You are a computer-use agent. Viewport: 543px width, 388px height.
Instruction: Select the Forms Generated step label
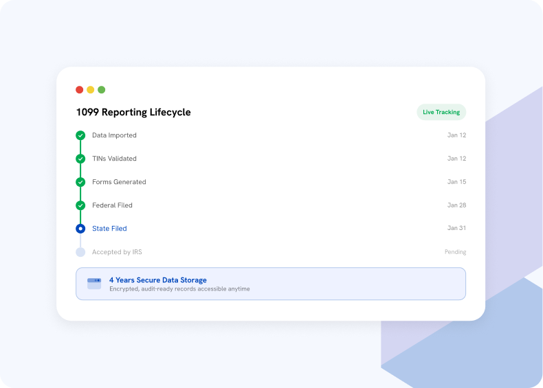point(119,182)
